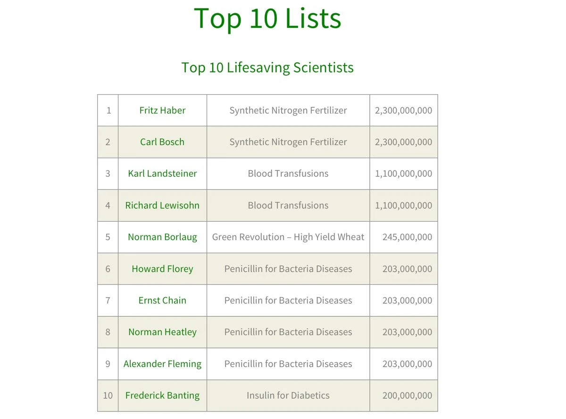
Task: Click the Green Revolution – High Yield Wheat cell
Action: click(x=288, y=237)
